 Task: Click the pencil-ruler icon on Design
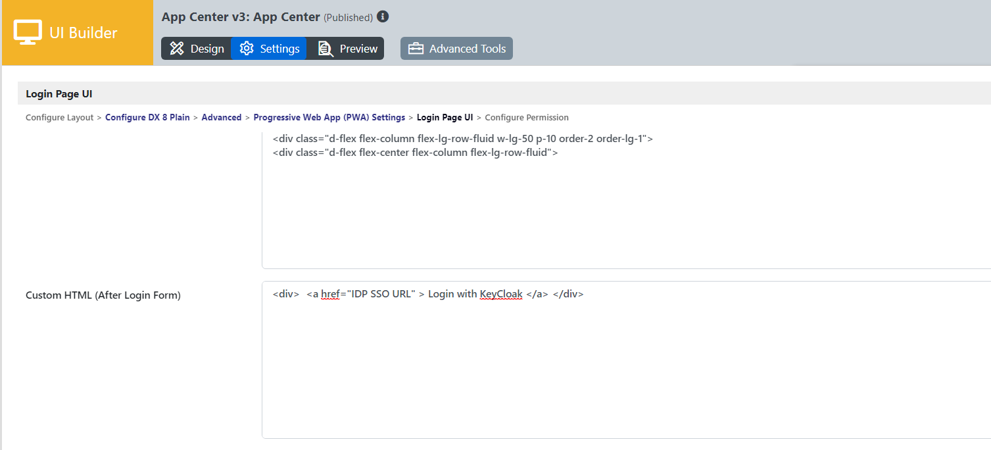(x=177, y=49)
